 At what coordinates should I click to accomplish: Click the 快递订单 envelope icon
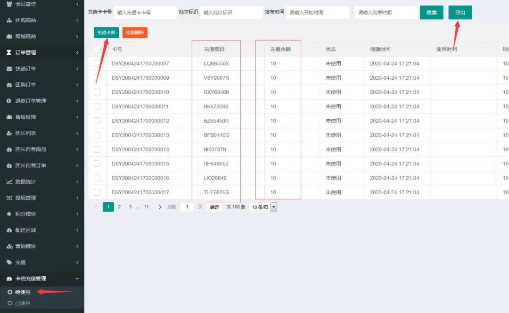(9, 69)
